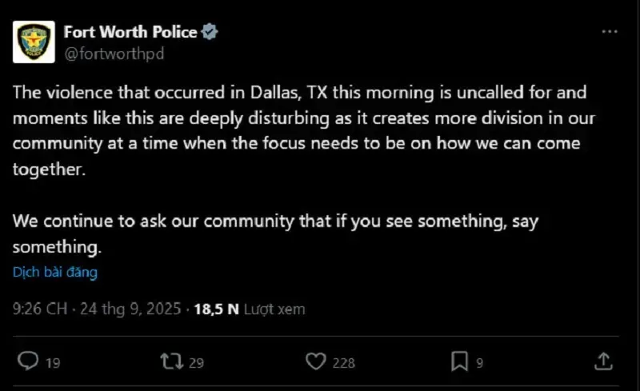Click the bookmark count 9
The image size is (640, 391).
tap(479, 363)
